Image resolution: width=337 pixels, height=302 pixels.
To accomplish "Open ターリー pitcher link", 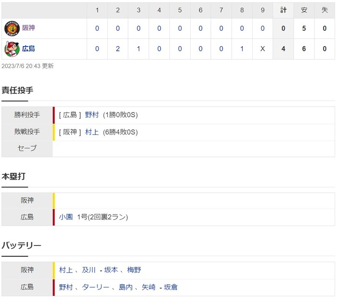I will pyautogui.click(x=95, y=287).
